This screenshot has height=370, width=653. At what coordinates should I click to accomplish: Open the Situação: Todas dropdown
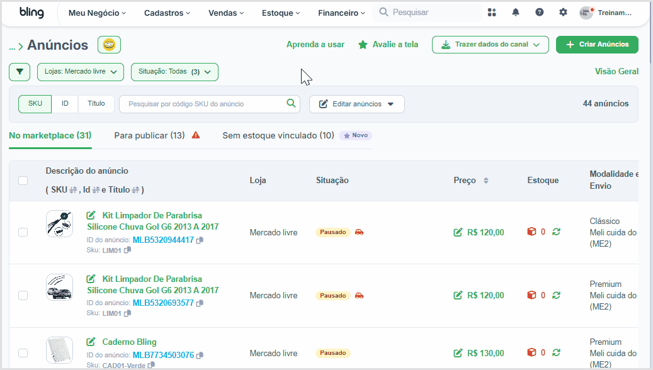[x=174, y=72]
